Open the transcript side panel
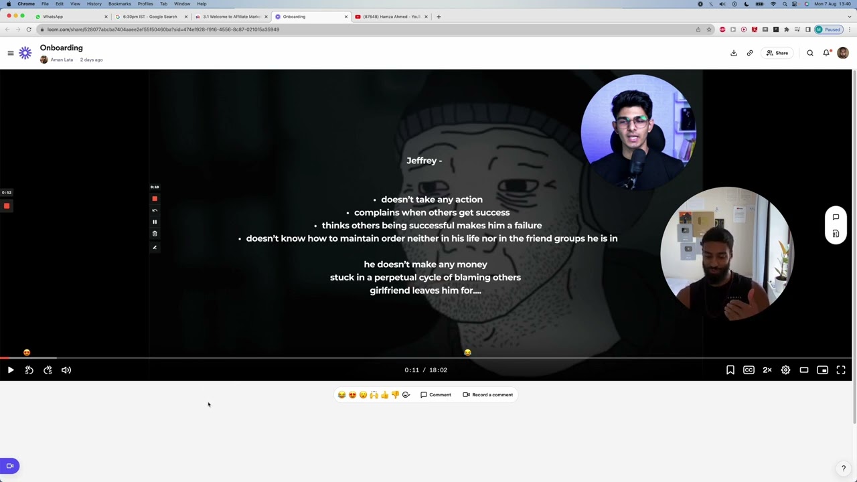The image size is (857, 482). [836, 234]
